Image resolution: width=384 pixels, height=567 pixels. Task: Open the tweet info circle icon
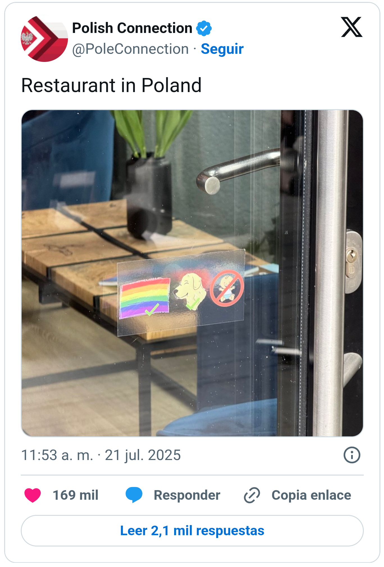click(352, 455)
